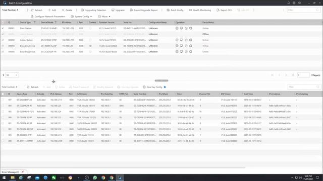Toggle checkbox for Door Station row

(3, 28)
